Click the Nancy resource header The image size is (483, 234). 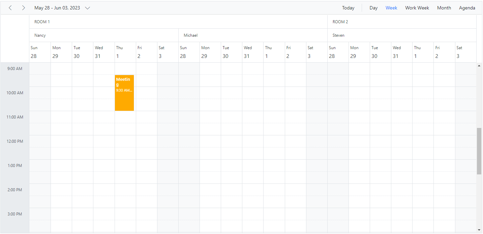(104, 35)
